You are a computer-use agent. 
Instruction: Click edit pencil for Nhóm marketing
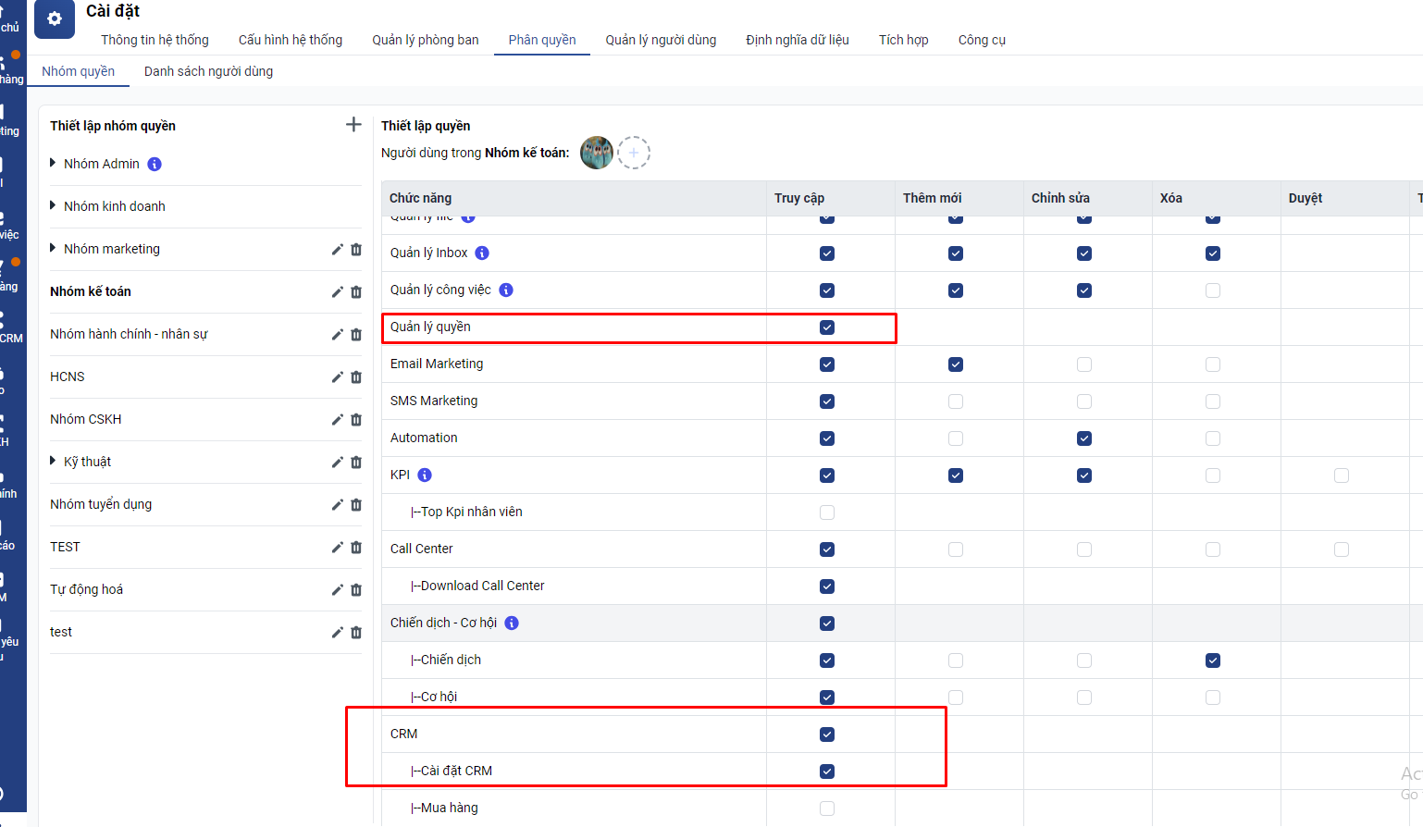(x=338, y=250)
